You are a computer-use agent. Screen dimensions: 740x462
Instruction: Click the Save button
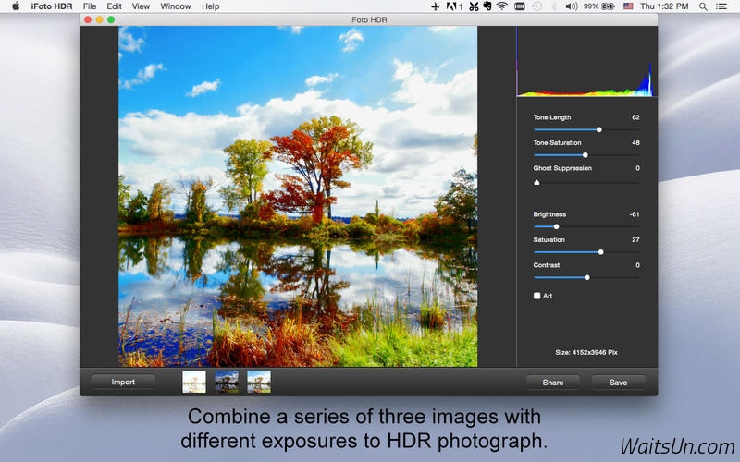click(x=618, y=383)
